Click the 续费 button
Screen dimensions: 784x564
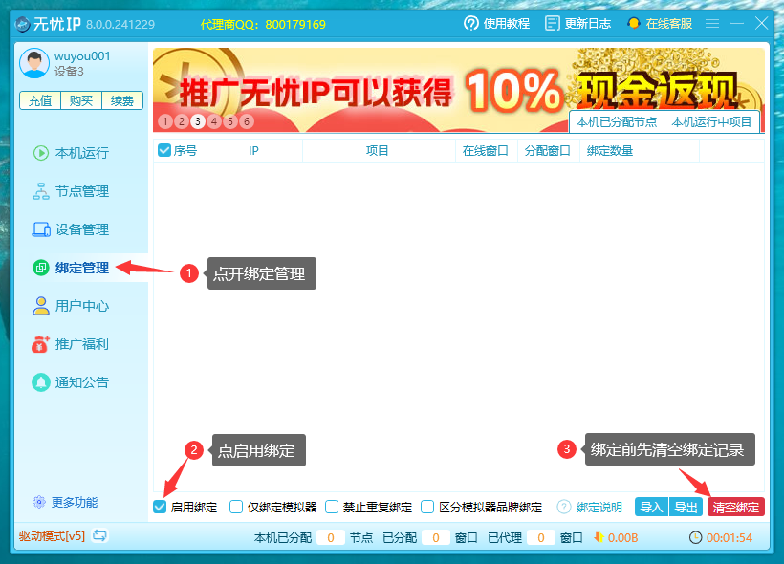(x=122, y=100)
